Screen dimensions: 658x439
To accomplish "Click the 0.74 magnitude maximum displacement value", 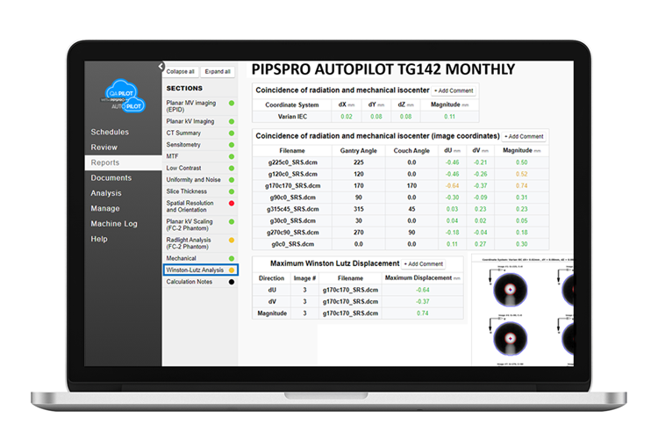I will pyautogui.click(x=423, y=313).
